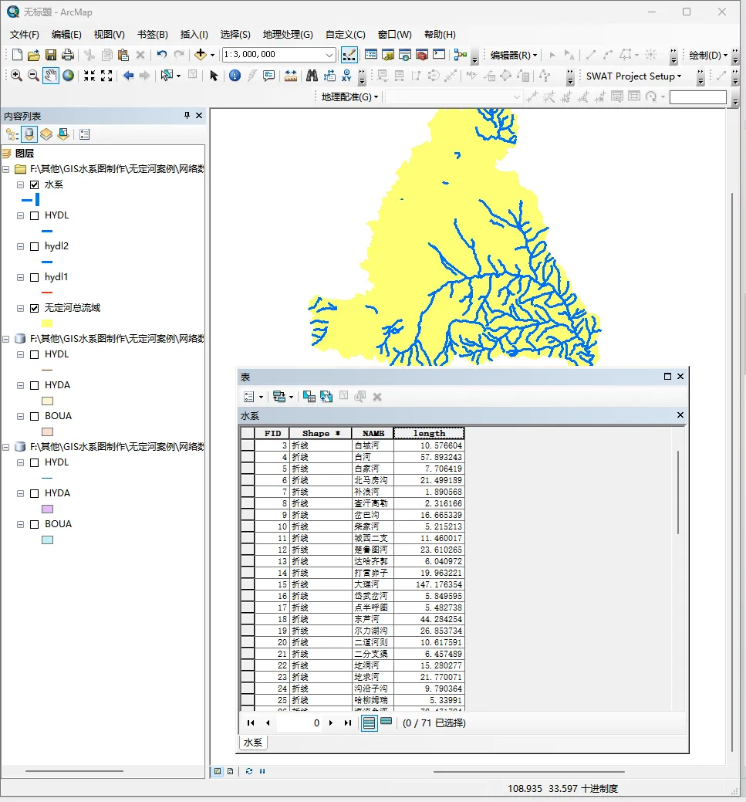Choose the Select Elements black arrow tool
The height and width of the screenshot is (802, 746).
click(214, 76)
